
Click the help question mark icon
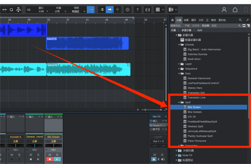(137, 10)
